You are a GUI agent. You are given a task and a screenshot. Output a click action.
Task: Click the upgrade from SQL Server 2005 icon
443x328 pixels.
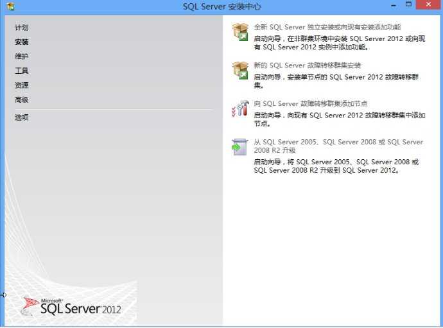(239, 147)
